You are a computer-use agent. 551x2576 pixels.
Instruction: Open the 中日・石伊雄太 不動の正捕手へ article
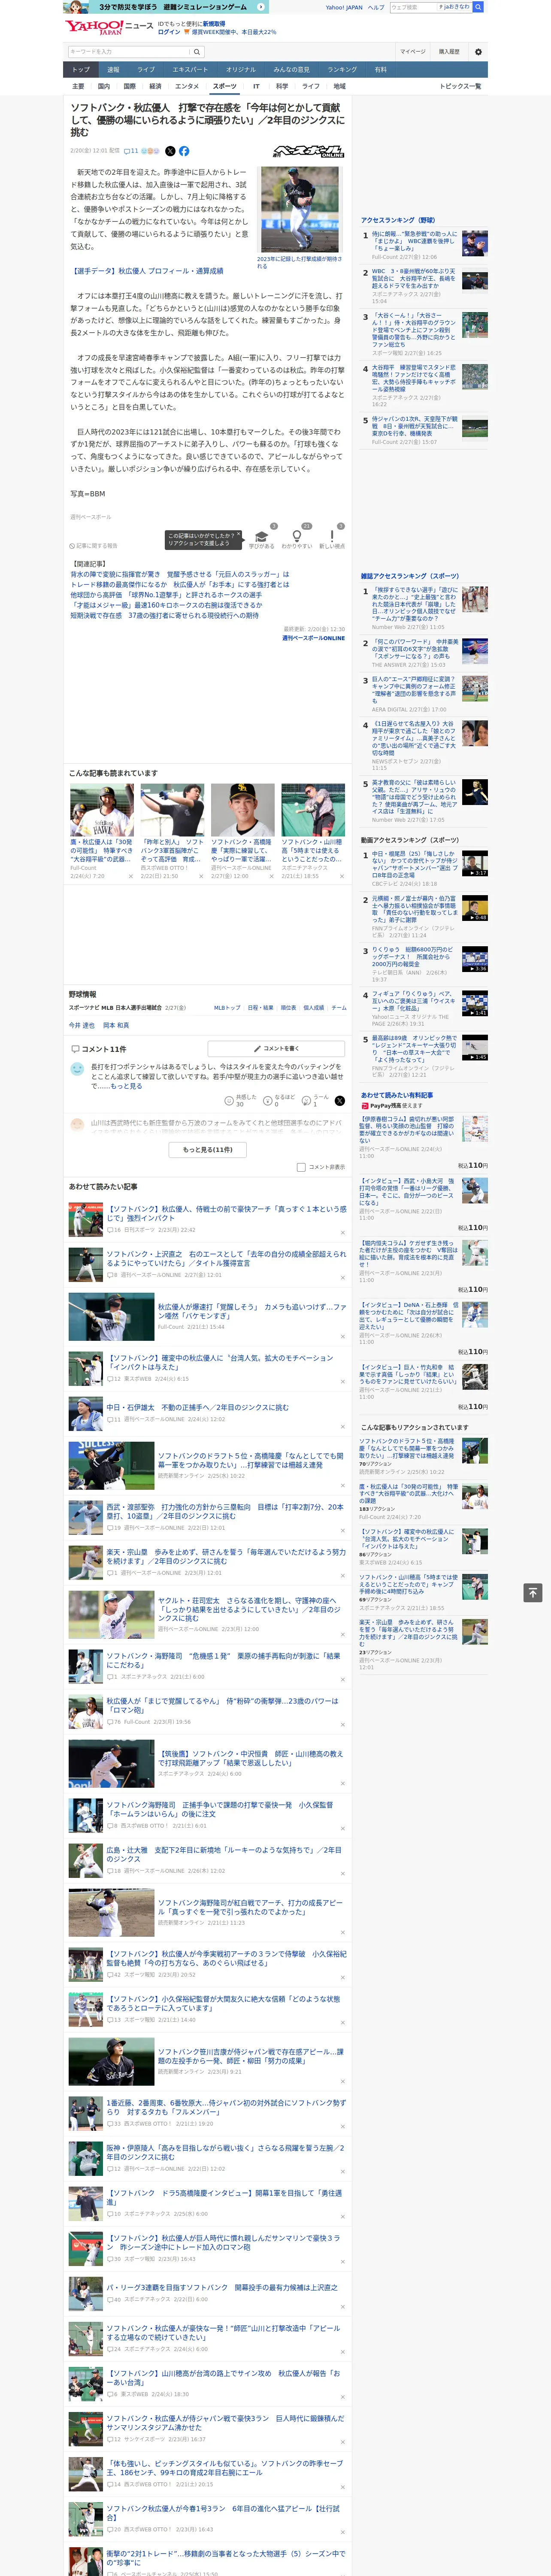tap(198, 1407)
